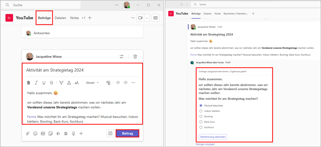Screen dimensions: 321x147
Task: Insert a GIF into the post
Action: click(43, 133)
